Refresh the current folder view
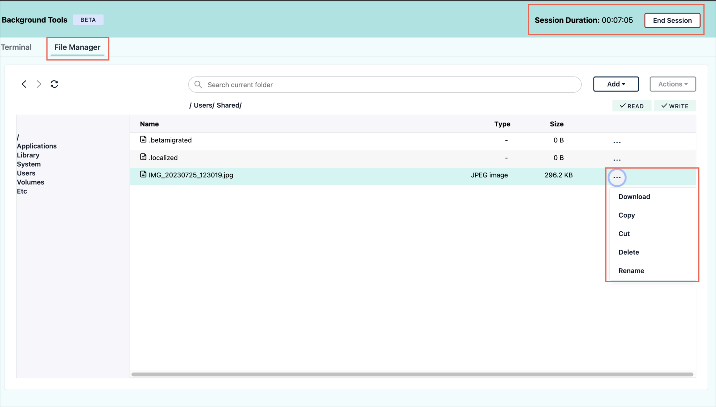The height and width of the screenshot is (407, 716). click(x=54, y=84)
